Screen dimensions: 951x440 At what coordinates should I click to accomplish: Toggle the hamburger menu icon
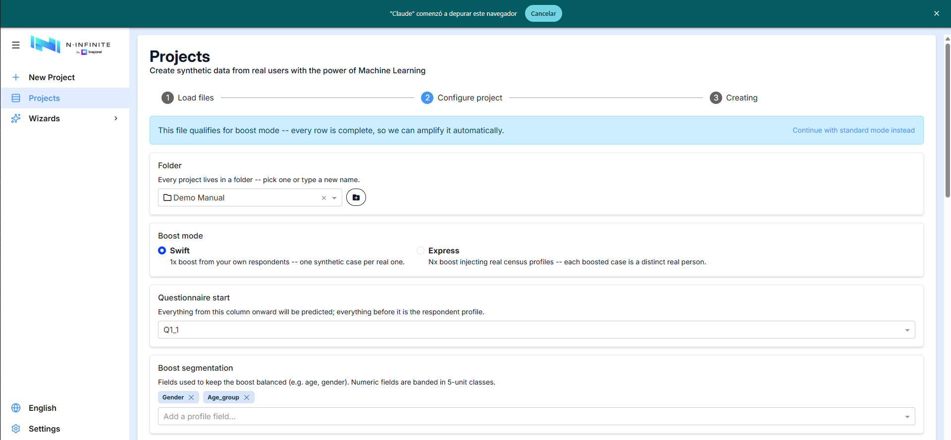pyautogui.click(x=16, y=45)
